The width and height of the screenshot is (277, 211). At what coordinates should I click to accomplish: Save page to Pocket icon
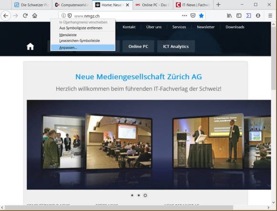tap(193, 16)
